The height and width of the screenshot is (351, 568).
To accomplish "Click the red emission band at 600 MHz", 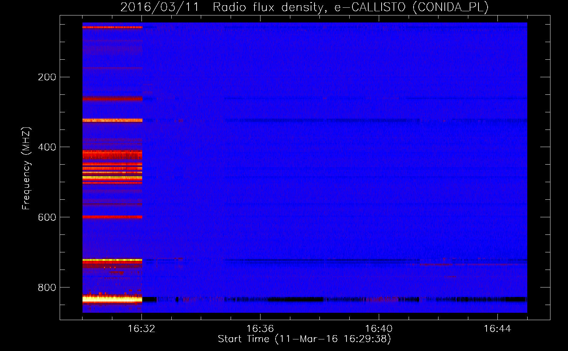I will [112, 217].
